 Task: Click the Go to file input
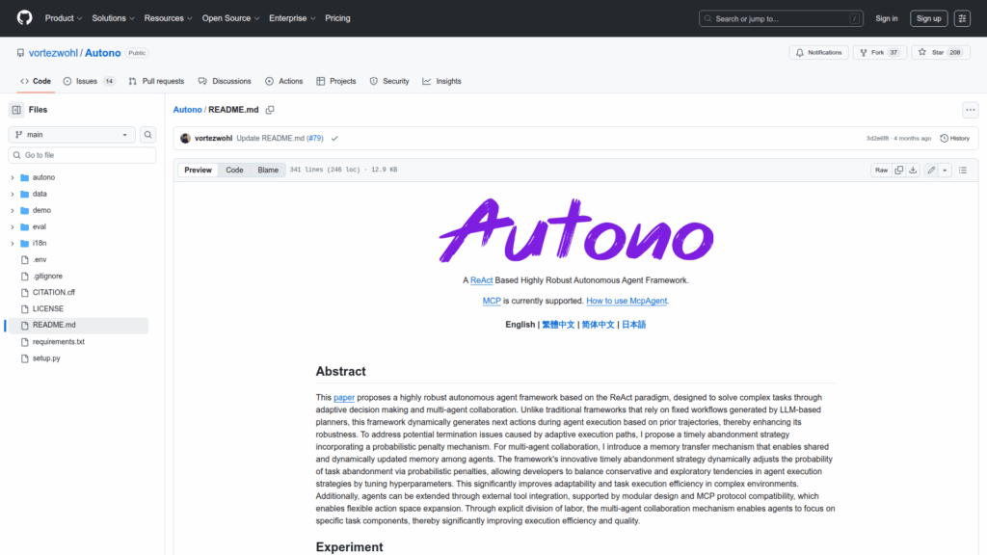(x=82, y=155)
